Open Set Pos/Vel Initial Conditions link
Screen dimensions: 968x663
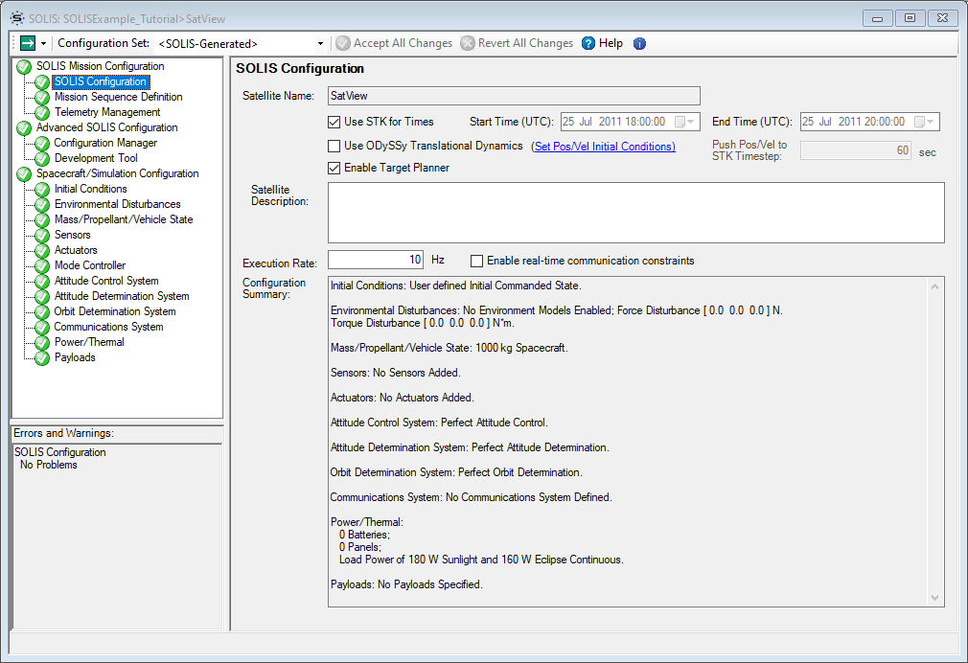(x=604, y=146)
